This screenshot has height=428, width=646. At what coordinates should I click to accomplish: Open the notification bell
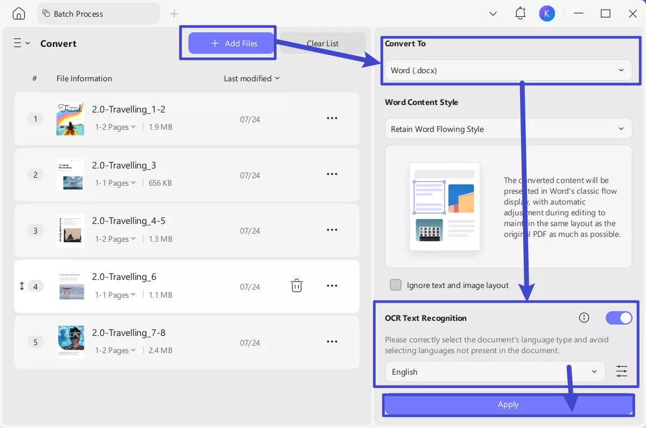pyautogui.click(x=520, y=13)
